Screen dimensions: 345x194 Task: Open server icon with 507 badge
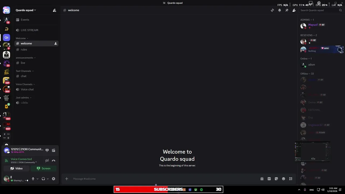[x=6, y=125]
